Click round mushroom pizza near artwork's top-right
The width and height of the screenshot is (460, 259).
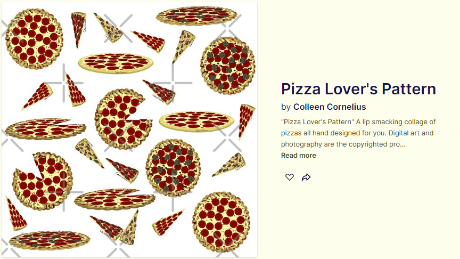[x=228, y=66]
